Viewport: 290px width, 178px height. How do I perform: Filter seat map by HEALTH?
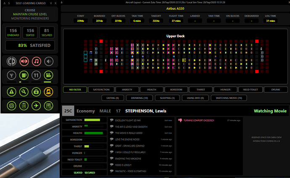152,90
